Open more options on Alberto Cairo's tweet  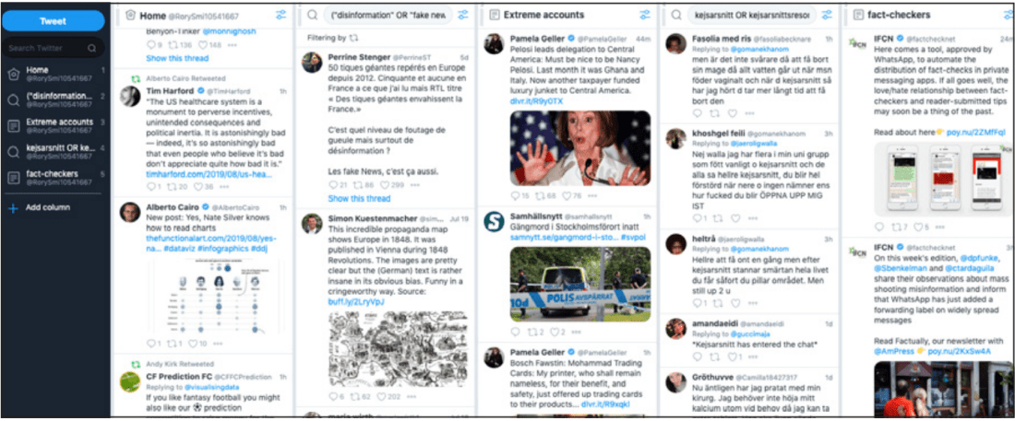tap(218, 344)
